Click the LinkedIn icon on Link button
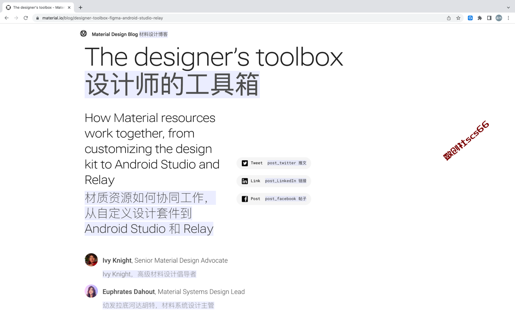 245,181
